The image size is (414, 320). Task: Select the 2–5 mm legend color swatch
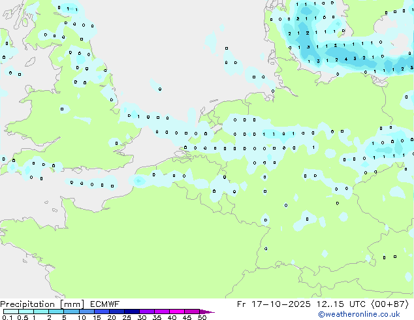(56, 312)
